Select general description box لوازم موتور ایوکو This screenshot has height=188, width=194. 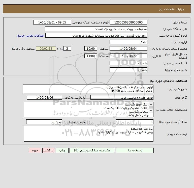coord(88,89)
